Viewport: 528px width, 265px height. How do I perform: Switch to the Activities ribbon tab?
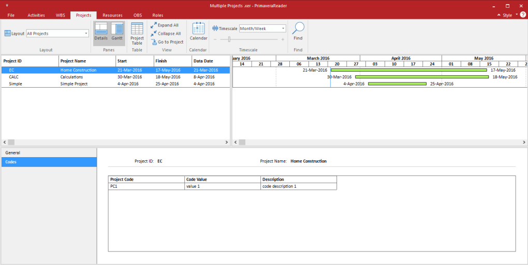36,15
